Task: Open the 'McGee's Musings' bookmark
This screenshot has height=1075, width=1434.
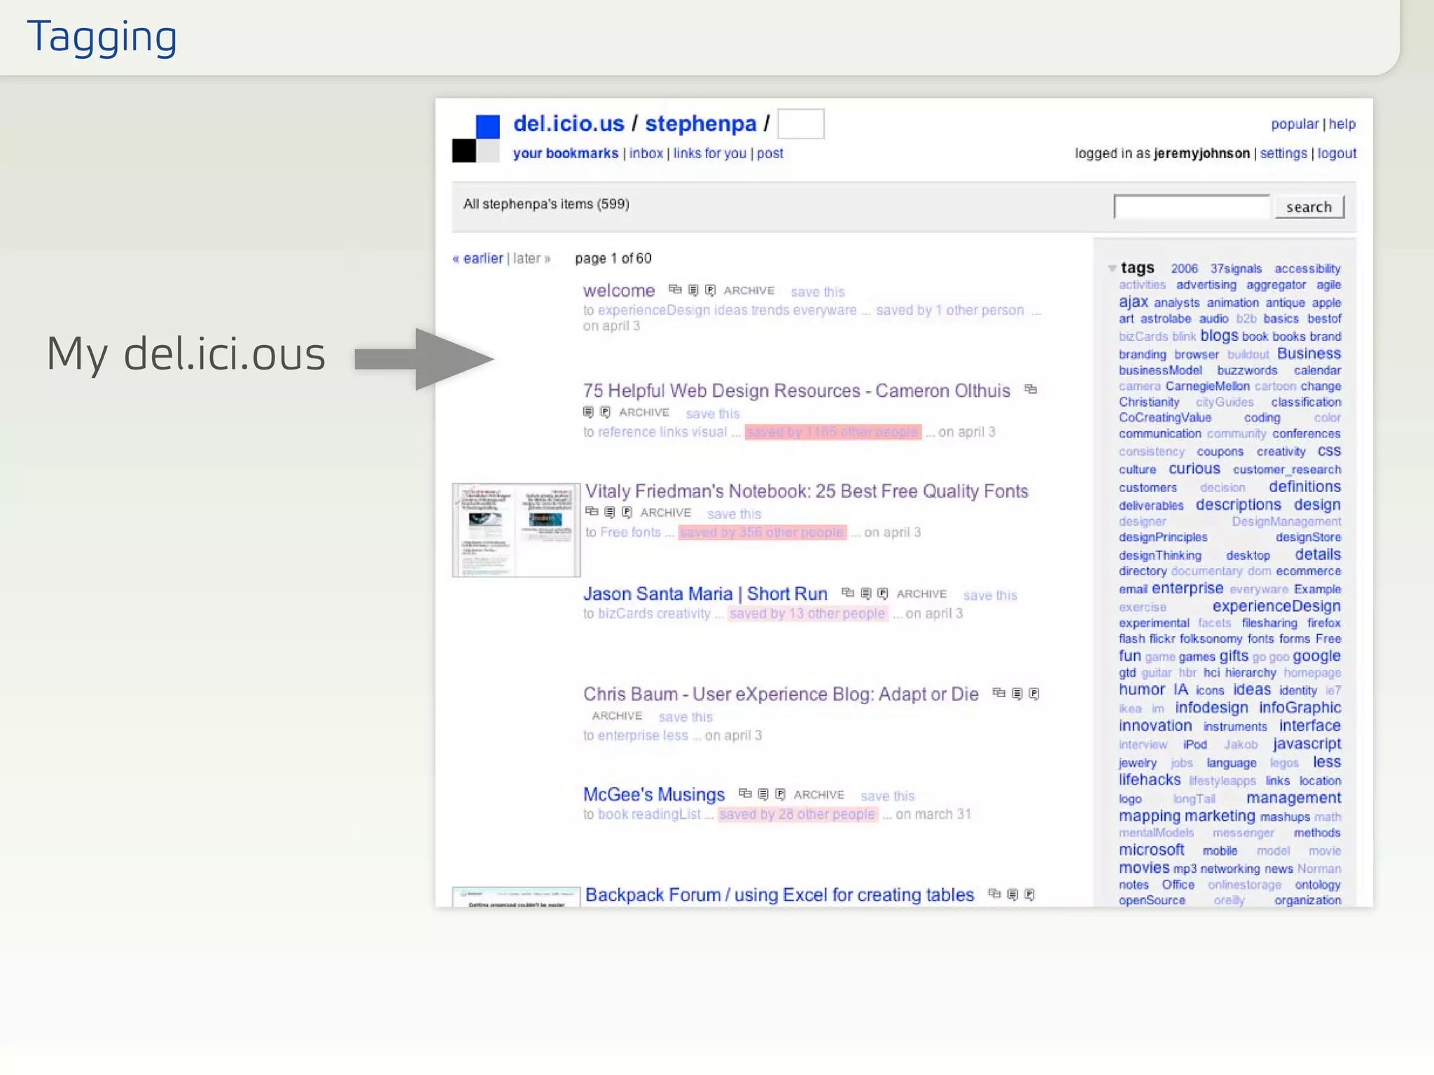Action: point(654,794)
